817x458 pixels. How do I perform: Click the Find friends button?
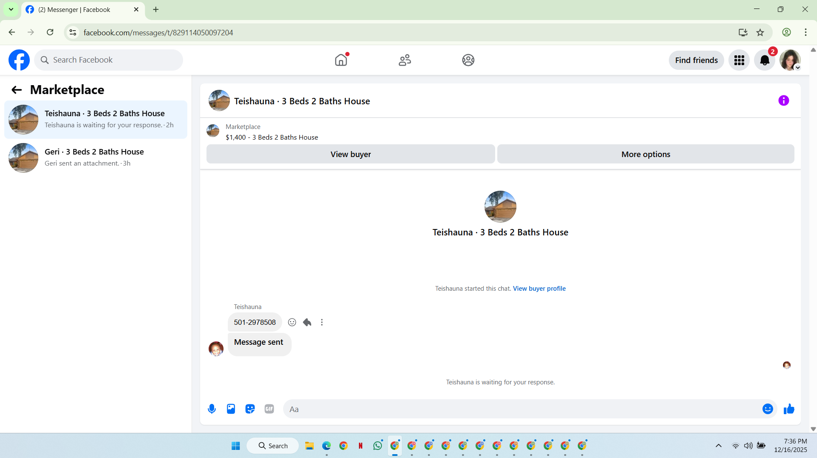pos(696,60)
